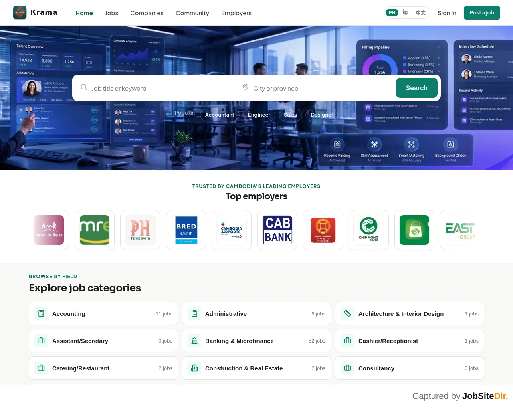
Task: Go to the Home tab
Action: (84, 13)
